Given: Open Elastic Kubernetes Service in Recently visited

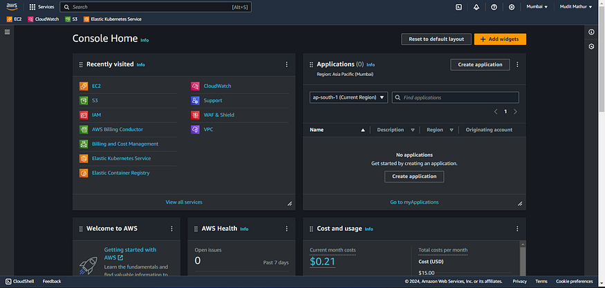Looking at the screenshot, I should 121,158.
